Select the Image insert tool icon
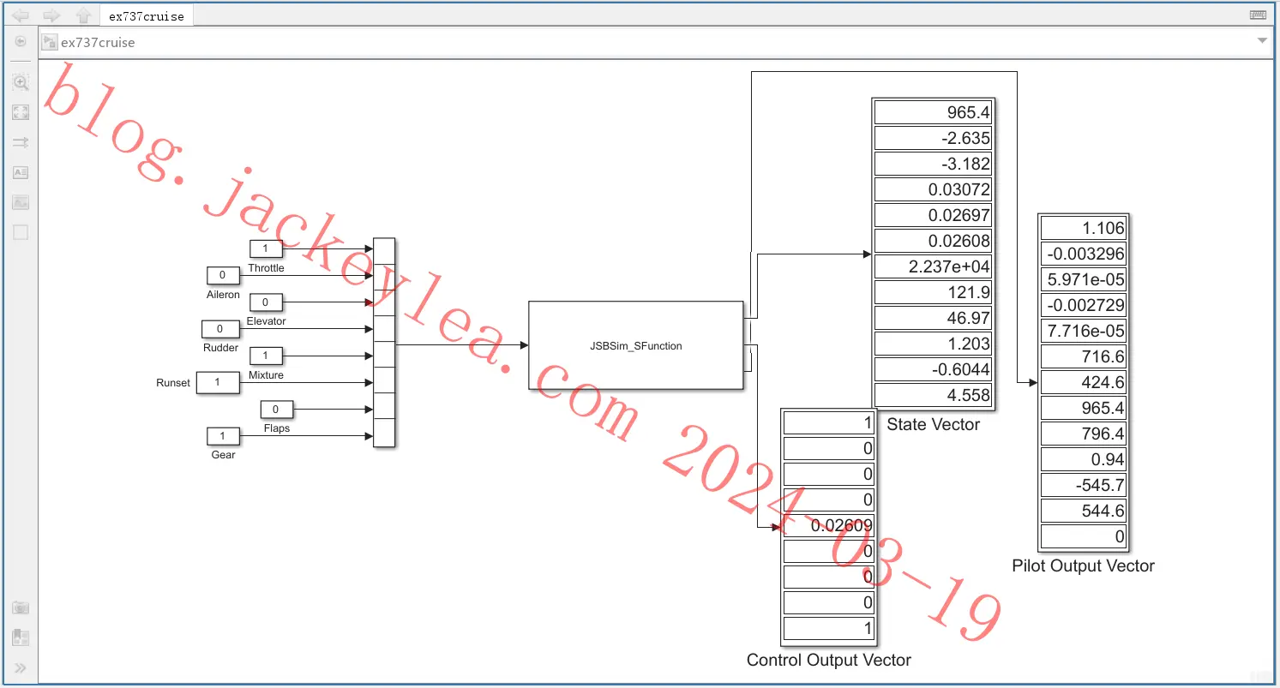 [x=21, y=202]
